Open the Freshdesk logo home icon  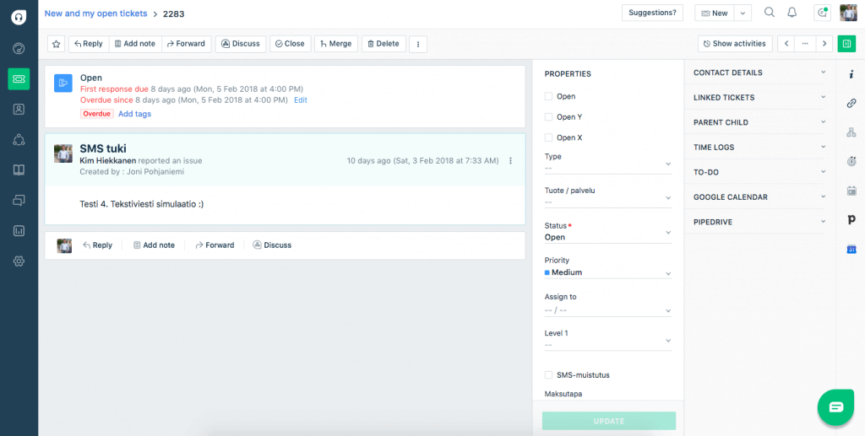tap(19, 17)
